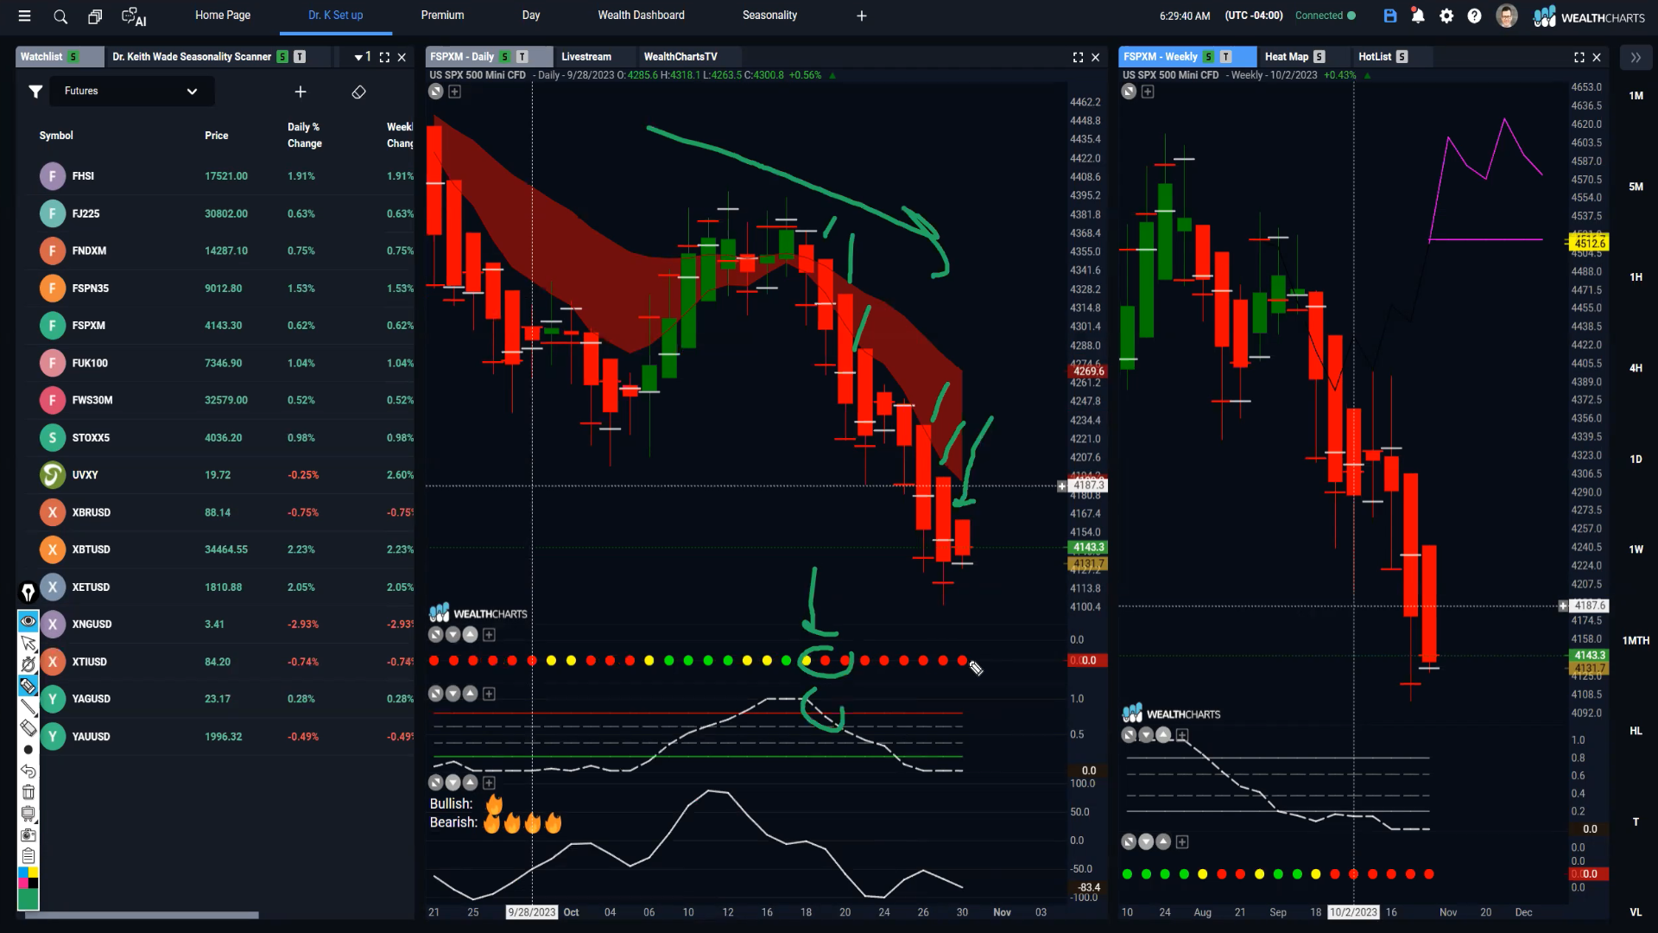Screen dimensions: 1658x933
Task: Click the undo arrow in drawing toolbar
Action: coord(28,771)
